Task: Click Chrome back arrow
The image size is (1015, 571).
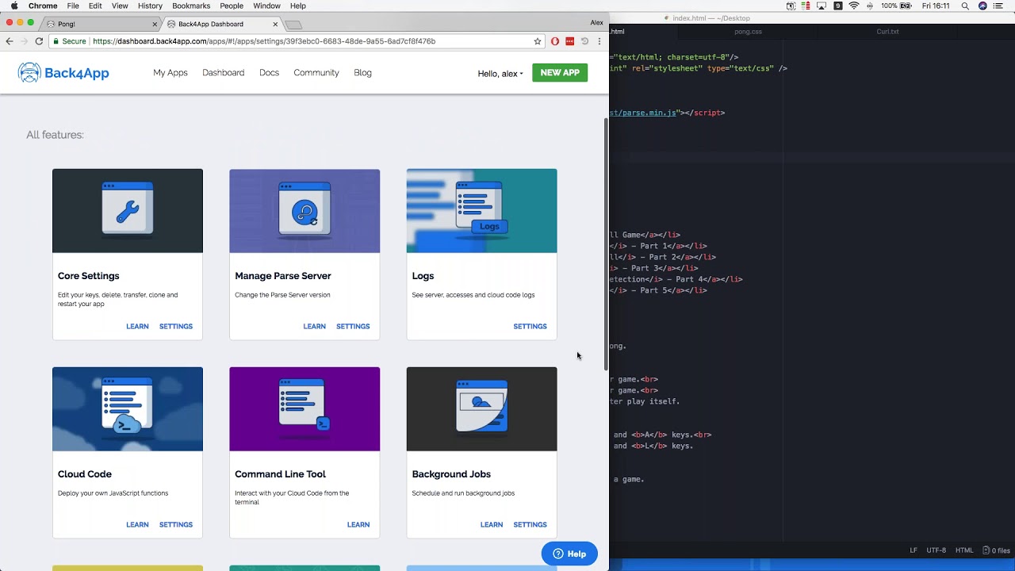Action: pyautogui.click(x=10, y=41)
